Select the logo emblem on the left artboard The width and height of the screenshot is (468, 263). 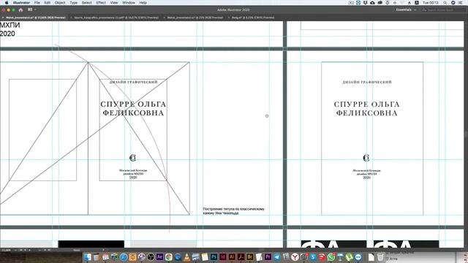click(x=132, y=158)
